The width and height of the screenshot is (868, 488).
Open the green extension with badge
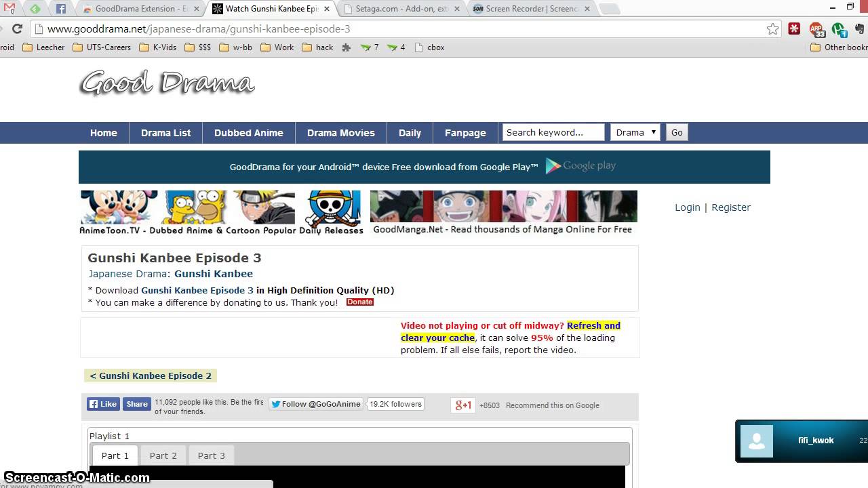point(840,29)
